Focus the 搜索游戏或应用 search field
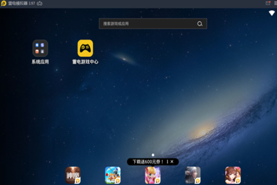Screen dimensions: 277x185 pyautogui.click(x=153, y=24)
